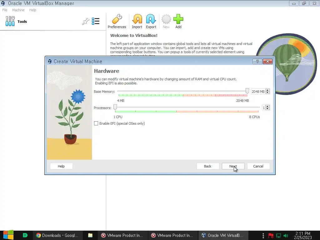Click the green Add machine icon

[178, 22]
